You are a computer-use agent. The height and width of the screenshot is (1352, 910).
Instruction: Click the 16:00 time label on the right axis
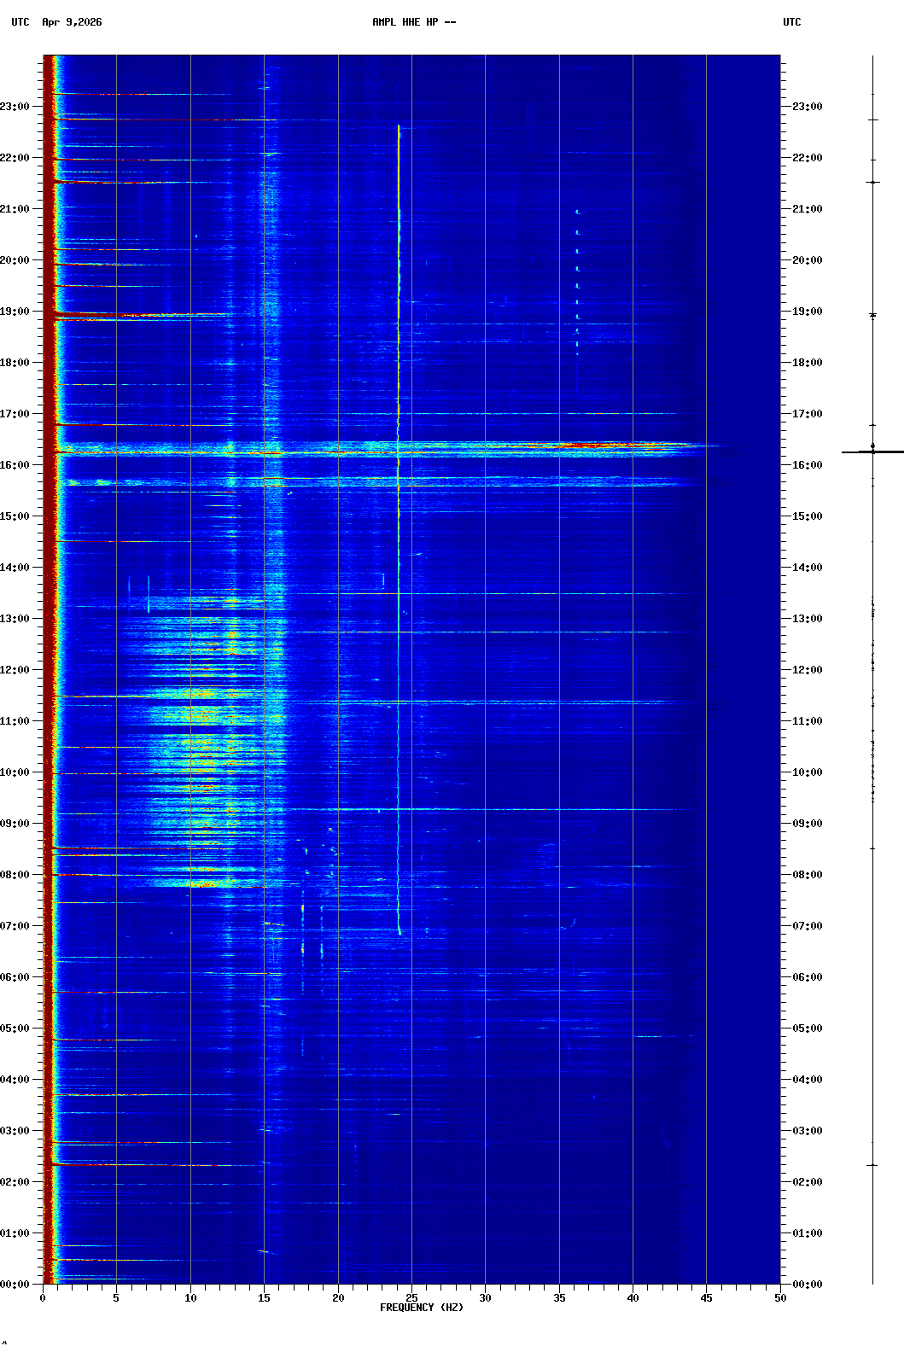click(x=807, y=465)
